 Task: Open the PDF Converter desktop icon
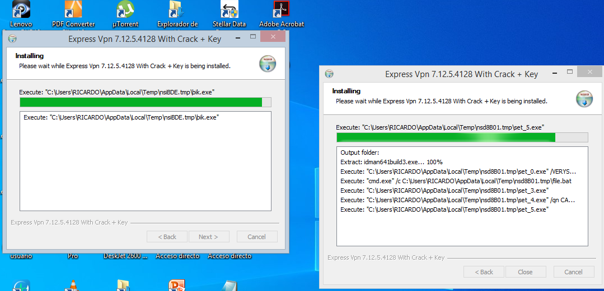coord(73,9)
